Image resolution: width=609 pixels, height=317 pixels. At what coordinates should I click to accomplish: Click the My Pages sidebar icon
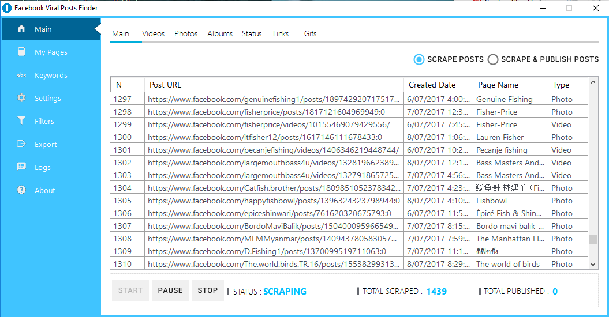coord(21,52)
